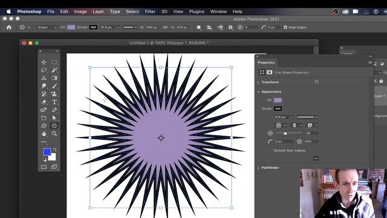Select the Brush tool
387x218 pixels.
(x=54, y=86)
